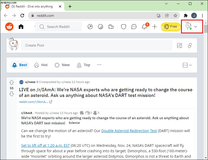Image resolution: width=208 pixels, height=160 pixels.
Task: Open the Popular arrow icon
Action: tap(90, 27)
